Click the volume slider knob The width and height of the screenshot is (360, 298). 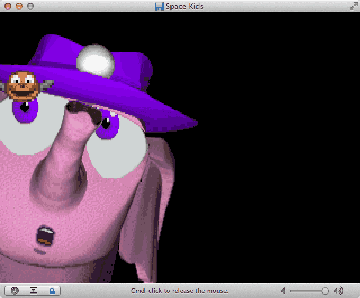coord(325,291)
